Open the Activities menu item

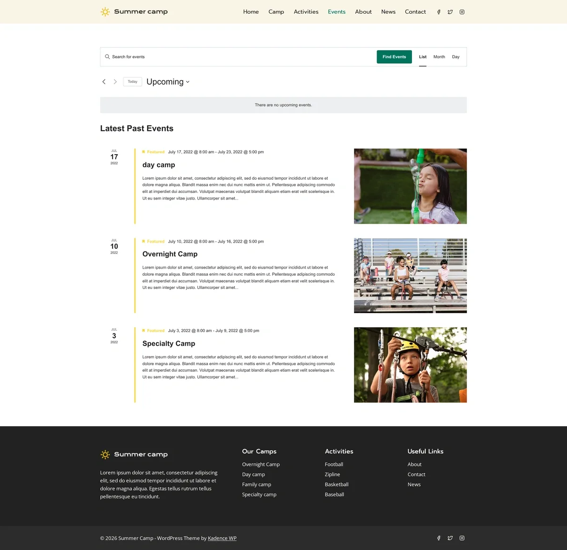pos(306,12)
